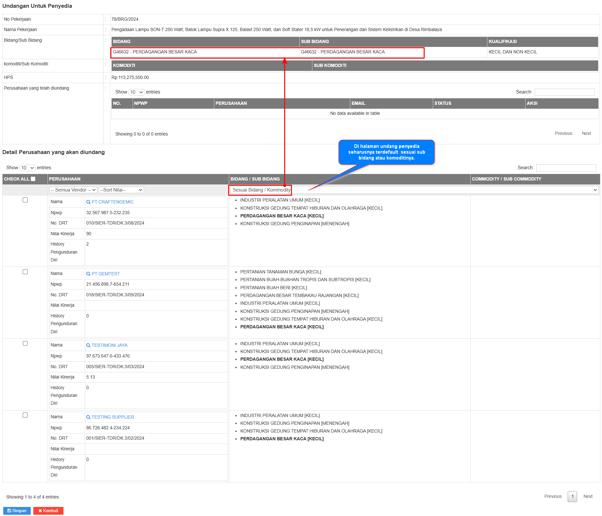Open the PT GEMTEST company link
The image size is (602, 516).
click(x=106, y=274)
